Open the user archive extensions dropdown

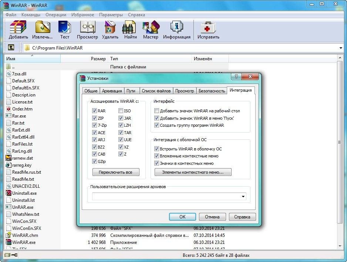tap(243, 196)
